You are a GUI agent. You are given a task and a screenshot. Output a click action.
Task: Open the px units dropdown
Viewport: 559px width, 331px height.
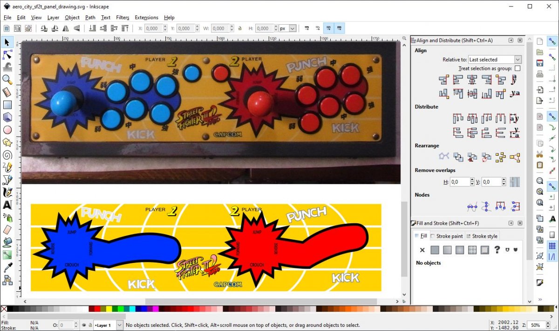pos(287,28)
